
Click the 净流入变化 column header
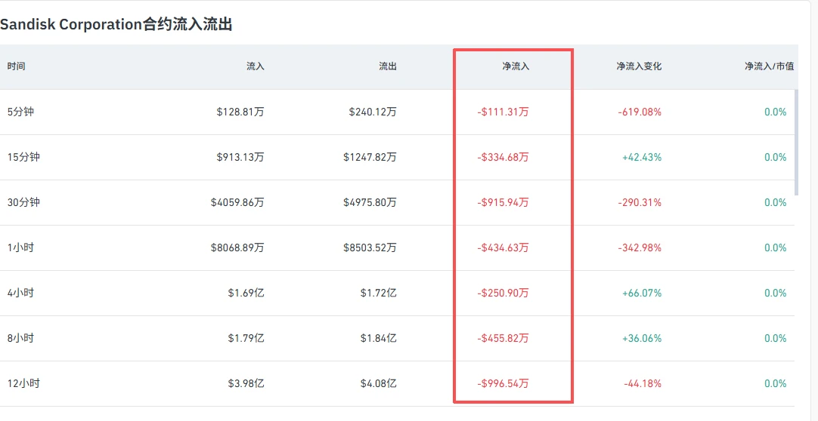pos(639,66)
